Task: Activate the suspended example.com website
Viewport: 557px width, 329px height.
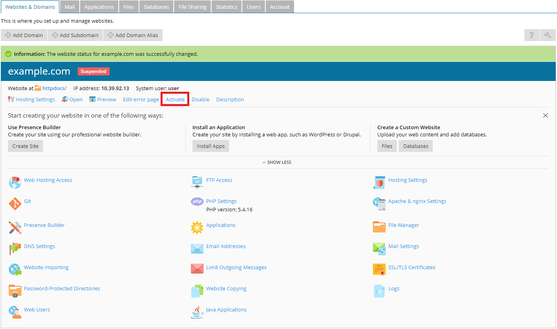Action: pyautogui.click(x=175, y=99)
